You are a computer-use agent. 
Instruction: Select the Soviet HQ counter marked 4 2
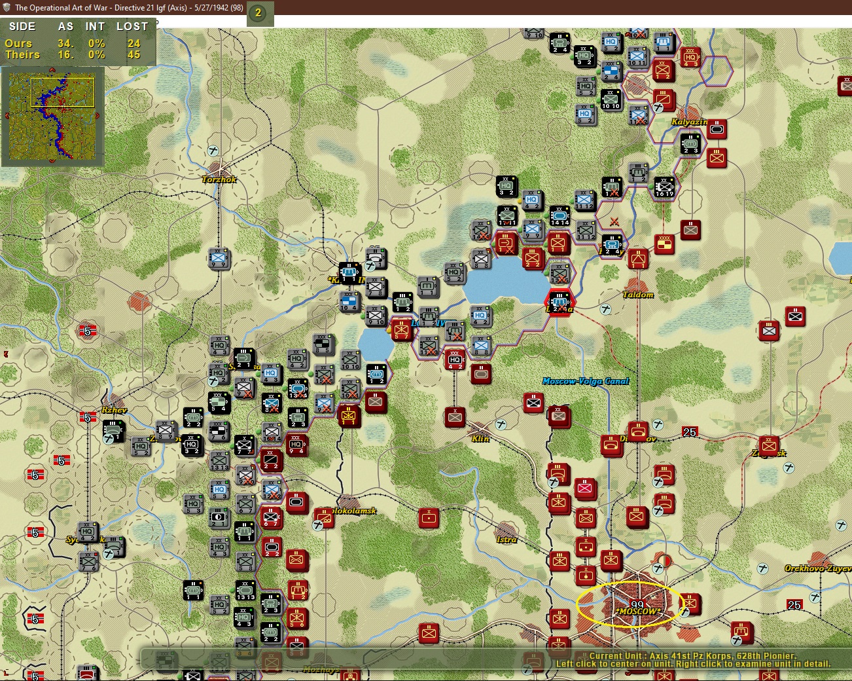[455, 359]
